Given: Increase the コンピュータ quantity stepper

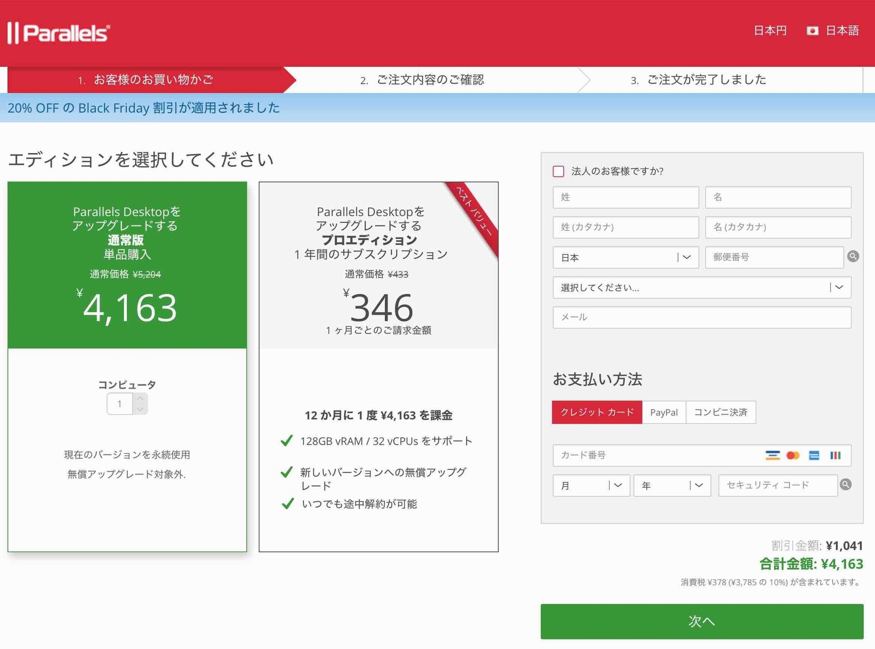Looking at the screenshot, I should (x=140, y=399).
